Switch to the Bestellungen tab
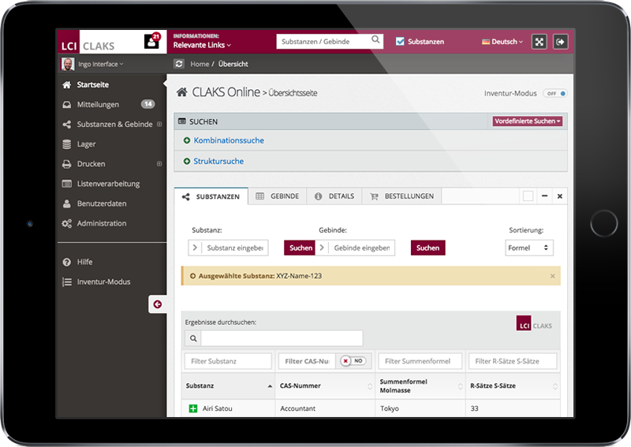 402,196
